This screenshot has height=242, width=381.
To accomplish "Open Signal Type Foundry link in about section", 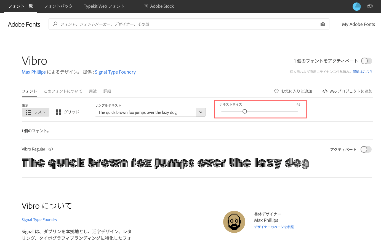I will point(39,220).
